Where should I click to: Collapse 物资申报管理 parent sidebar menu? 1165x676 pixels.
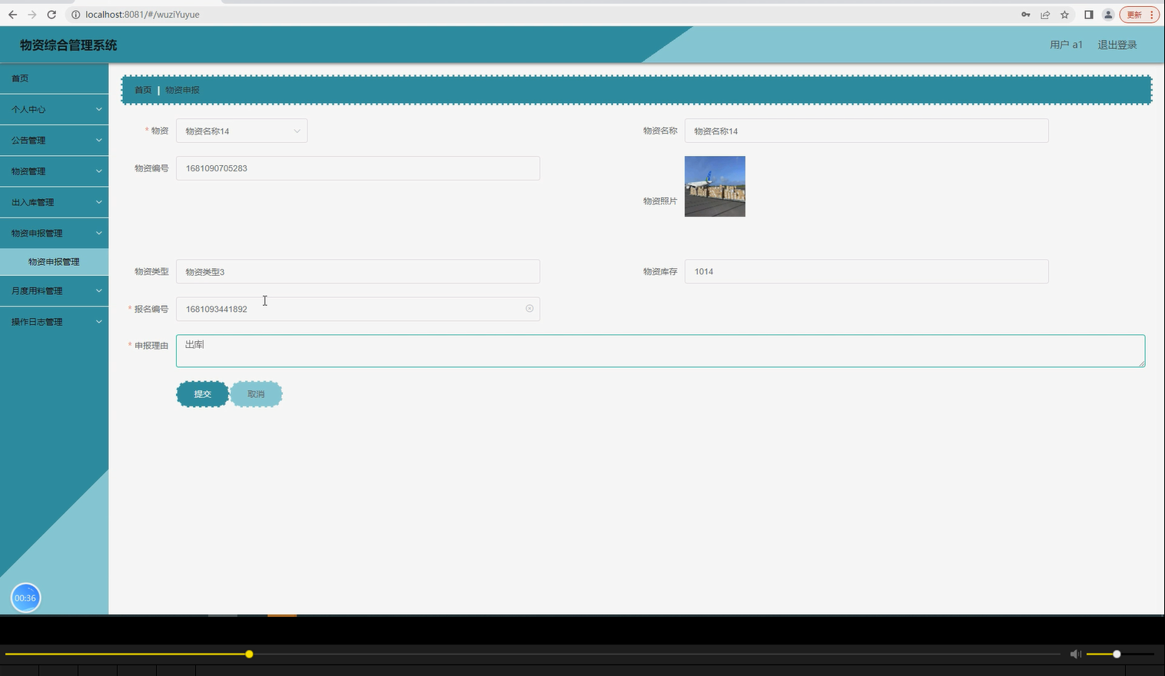[x=54, y=233]
